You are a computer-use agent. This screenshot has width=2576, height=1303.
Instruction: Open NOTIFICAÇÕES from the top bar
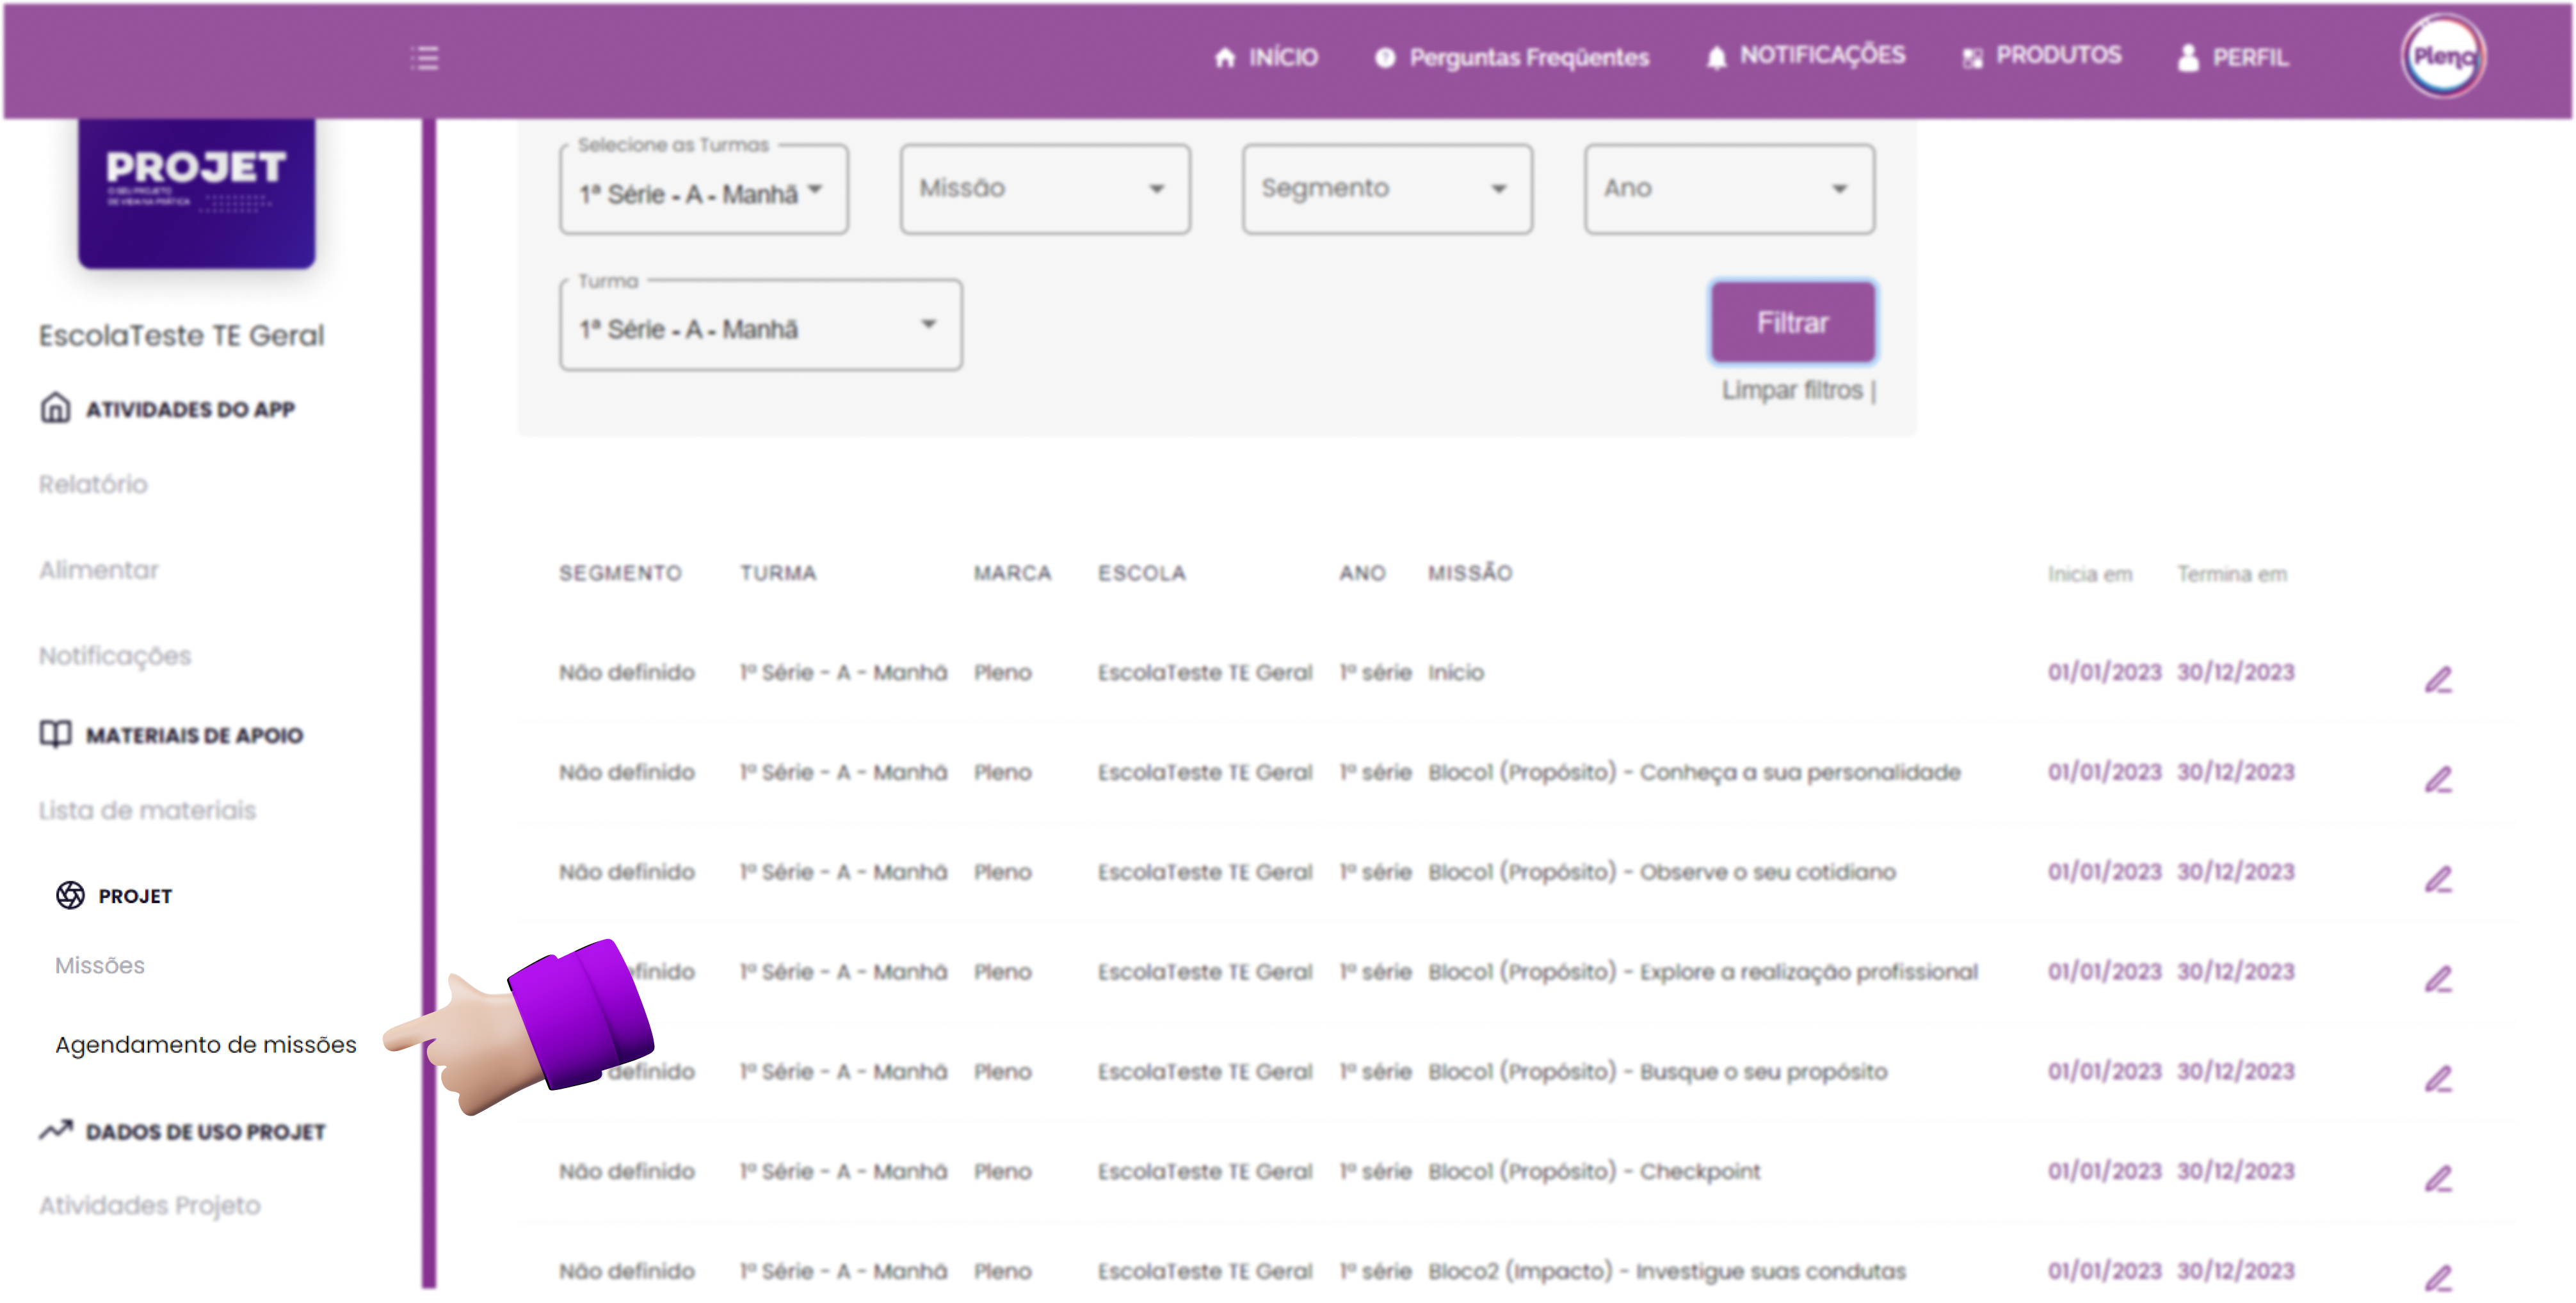click(1805, 56)
